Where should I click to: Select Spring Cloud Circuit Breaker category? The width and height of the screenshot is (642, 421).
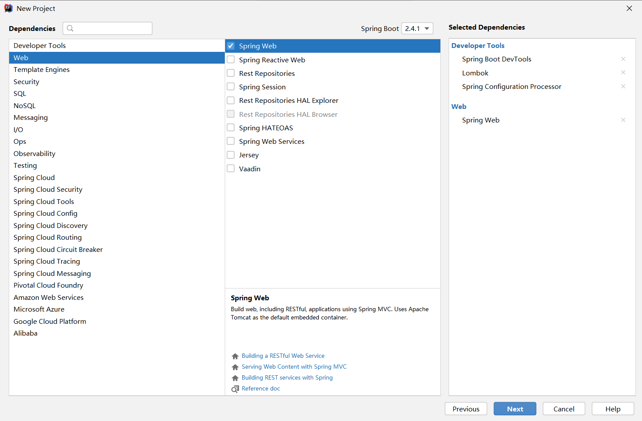pyautogui.click(x=117, y=249)
